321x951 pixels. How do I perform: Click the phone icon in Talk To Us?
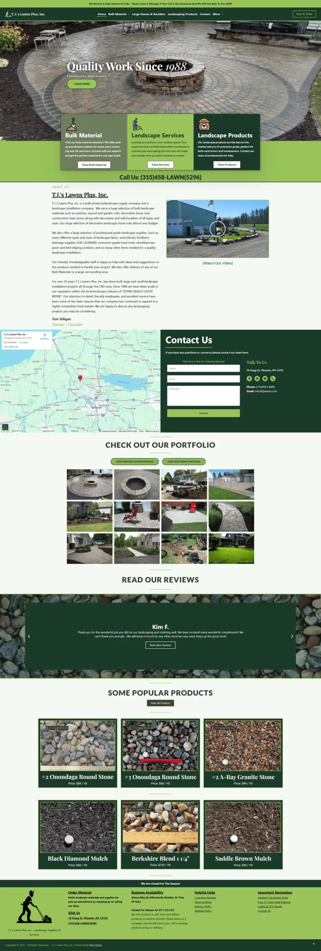(x=273, y=379)
